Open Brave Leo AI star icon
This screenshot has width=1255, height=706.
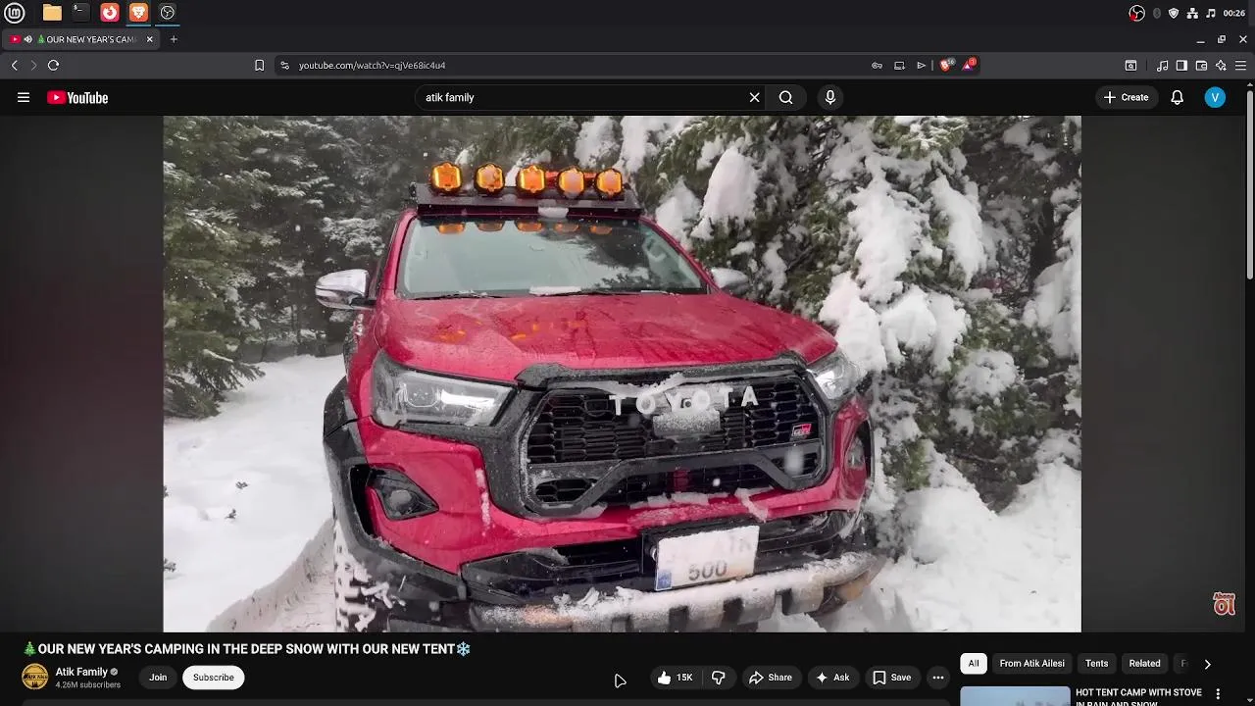[1221, 65]
